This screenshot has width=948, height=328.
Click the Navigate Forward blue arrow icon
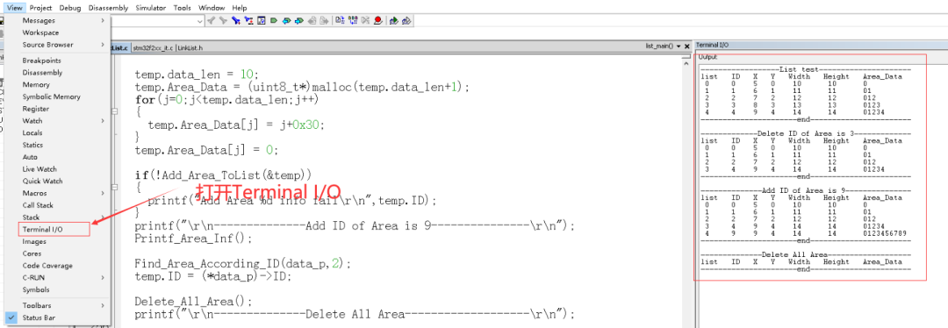pos(298,20)
